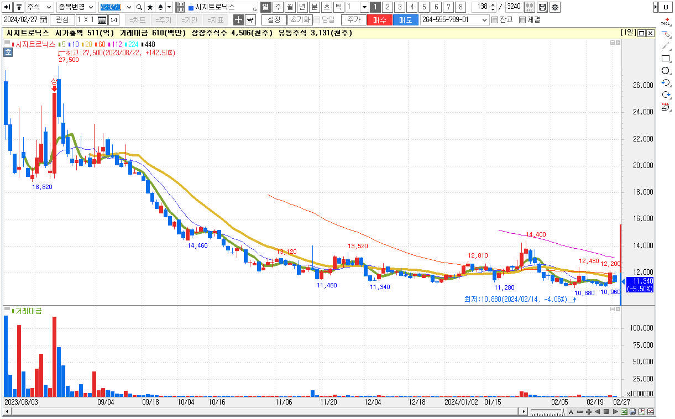This screenshot has height=419, width=675.
Task: Expand the arrow button left of U
Action: [656, 7]
